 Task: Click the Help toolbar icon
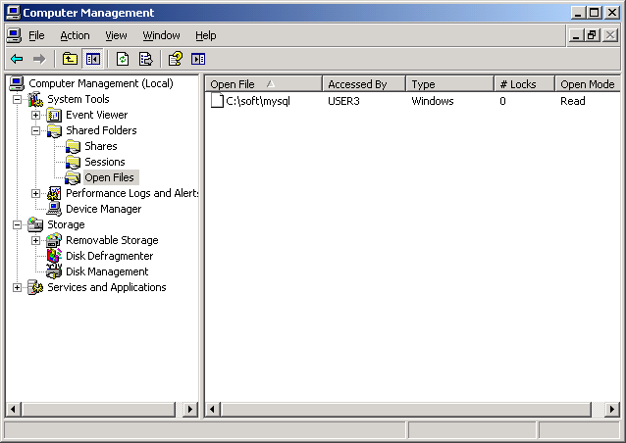click(176, 59)
